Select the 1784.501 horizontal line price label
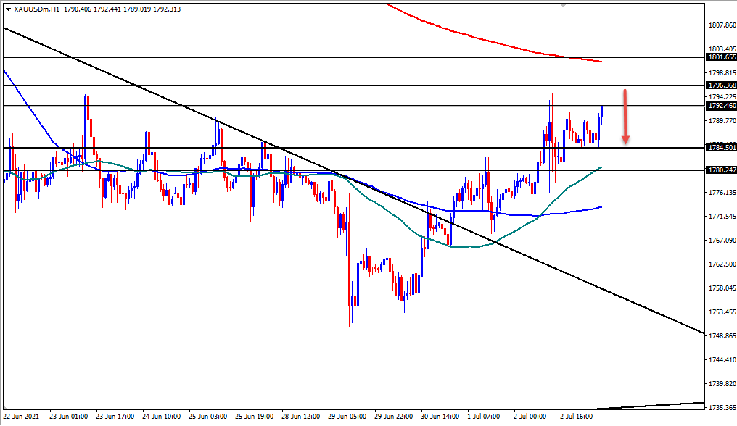737x426 pixels. tap(722, 148)
